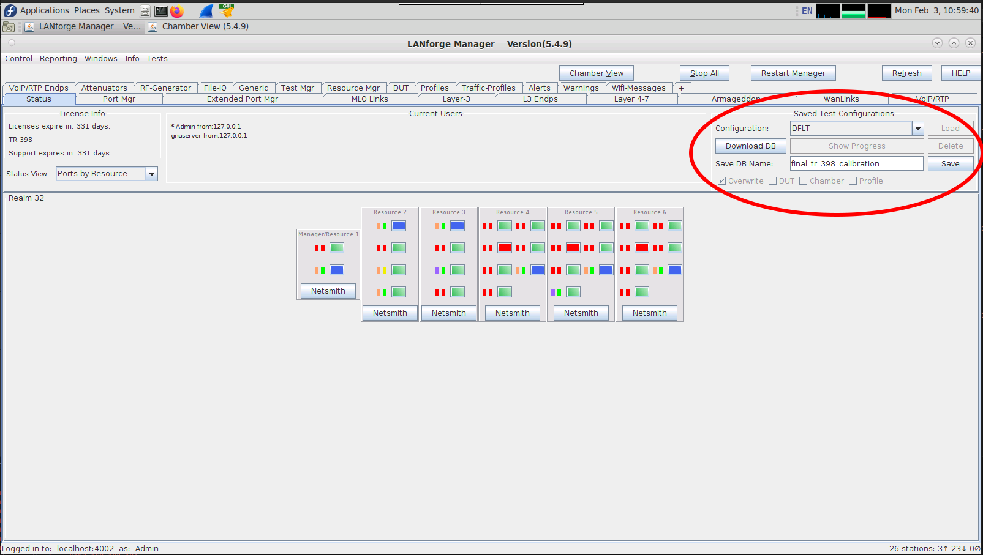This screenshot has width=983, height=555.
Task: Click the Fedora logo icon
Action: (10, 10)
